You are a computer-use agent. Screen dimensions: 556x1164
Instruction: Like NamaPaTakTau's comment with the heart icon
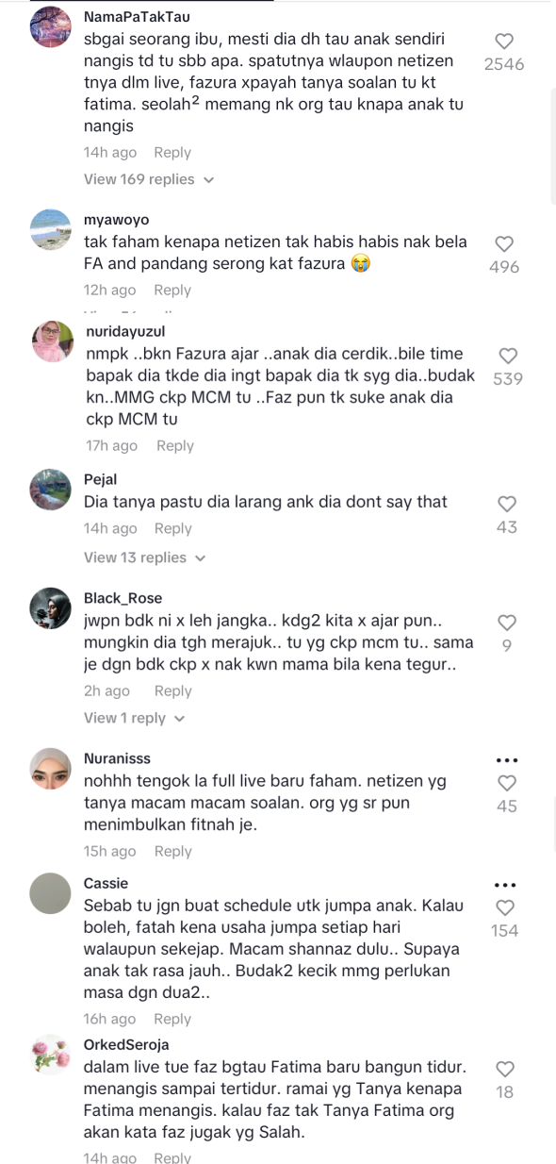504,41
